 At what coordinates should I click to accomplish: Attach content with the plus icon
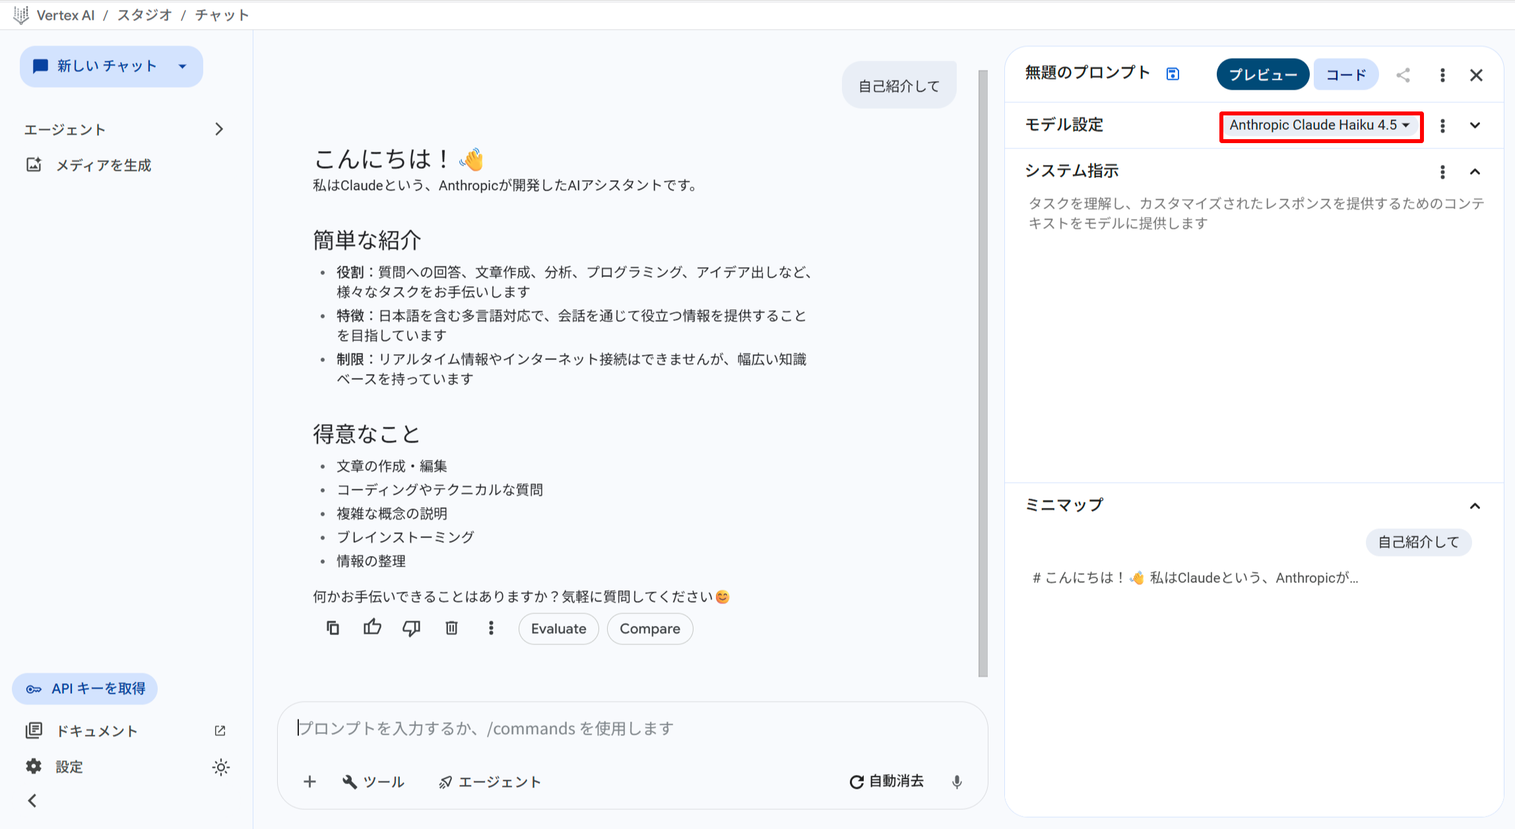(x=309, y=782)
